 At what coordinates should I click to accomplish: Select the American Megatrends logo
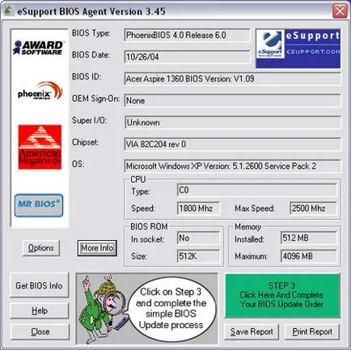[x=40, y=147]
